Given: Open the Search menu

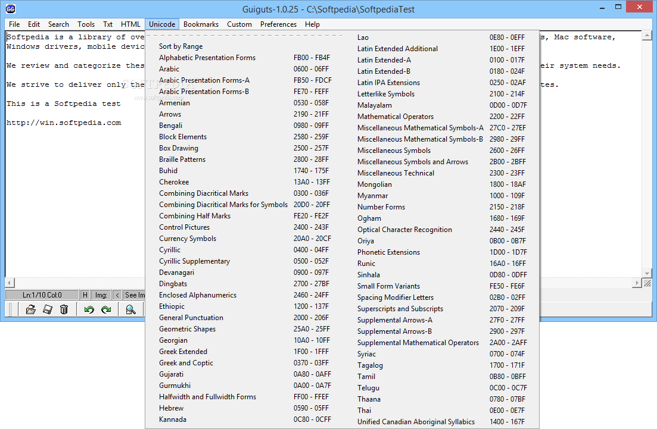Looking at the screenshot, I should [x=58, y=24].
